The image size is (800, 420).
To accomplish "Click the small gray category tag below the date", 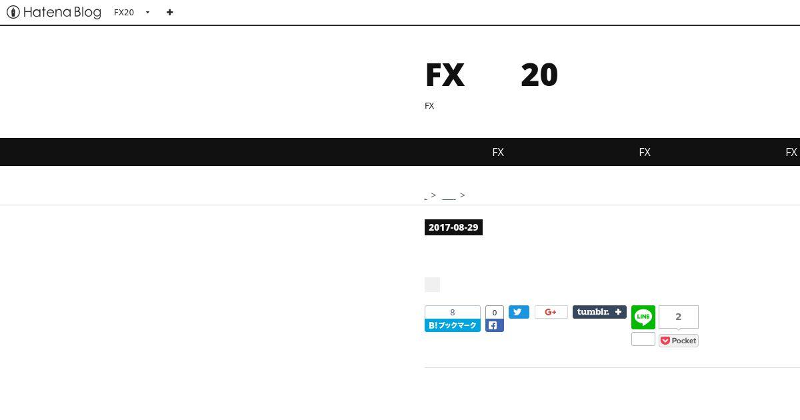I will [x=432, y=285].
